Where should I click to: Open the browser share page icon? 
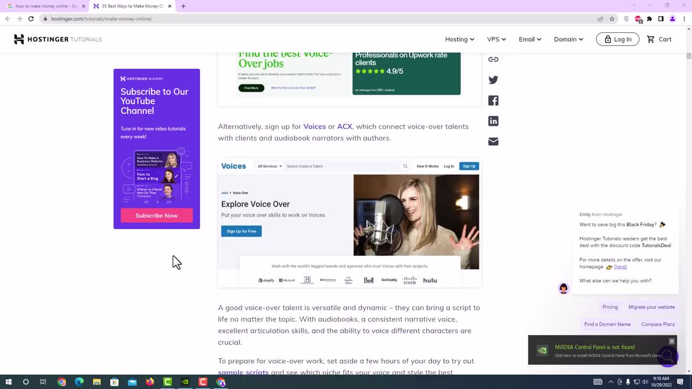pyautogui.click(x=600, y=18)
